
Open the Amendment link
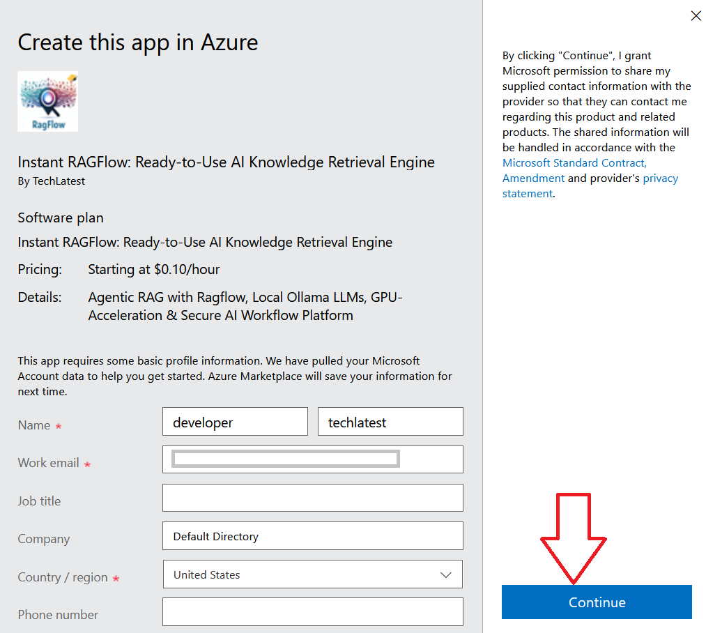533,178
